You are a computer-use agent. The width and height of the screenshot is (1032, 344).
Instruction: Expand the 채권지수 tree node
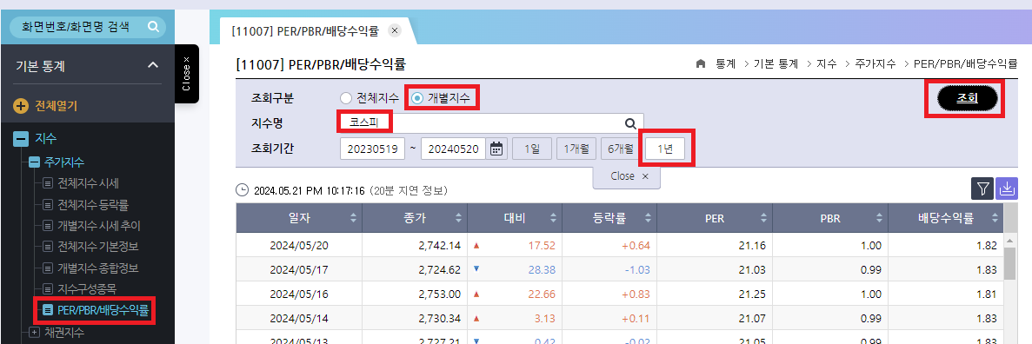point(34,332)
